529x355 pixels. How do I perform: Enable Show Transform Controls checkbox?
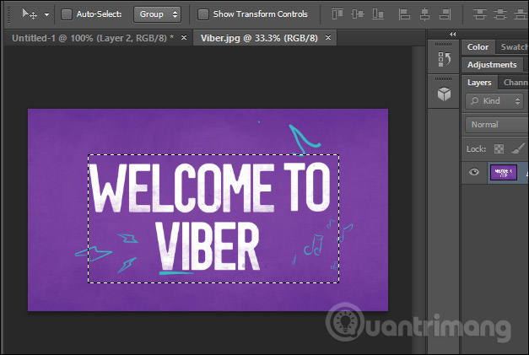203,14
